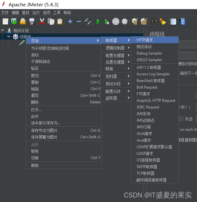
Task: Click the Search binoculars icon
Action: click(154, 21)
